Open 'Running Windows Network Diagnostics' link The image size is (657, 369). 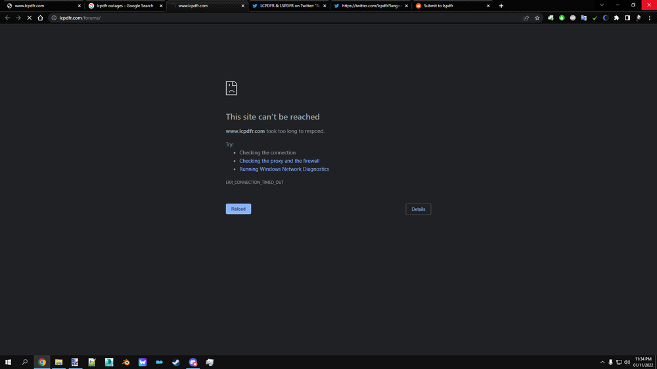(x=284, y=169)
